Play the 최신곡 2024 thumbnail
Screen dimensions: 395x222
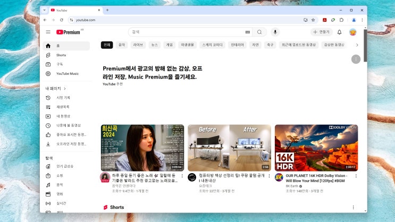(142, 148)
